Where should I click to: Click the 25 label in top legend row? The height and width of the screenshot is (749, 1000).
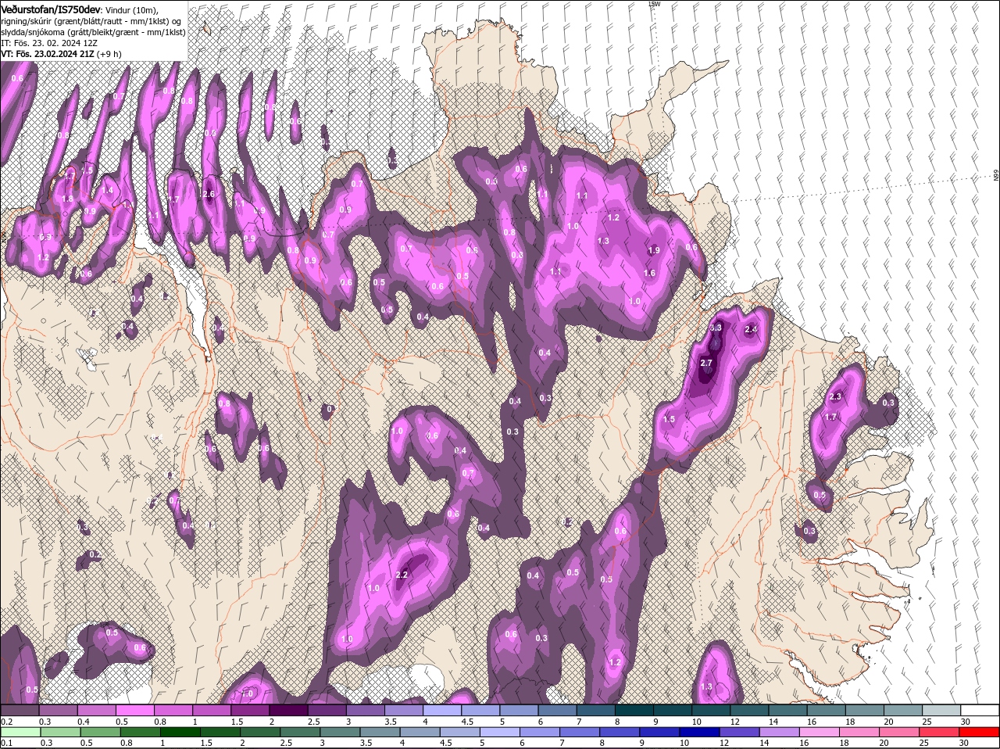[926, 721]
